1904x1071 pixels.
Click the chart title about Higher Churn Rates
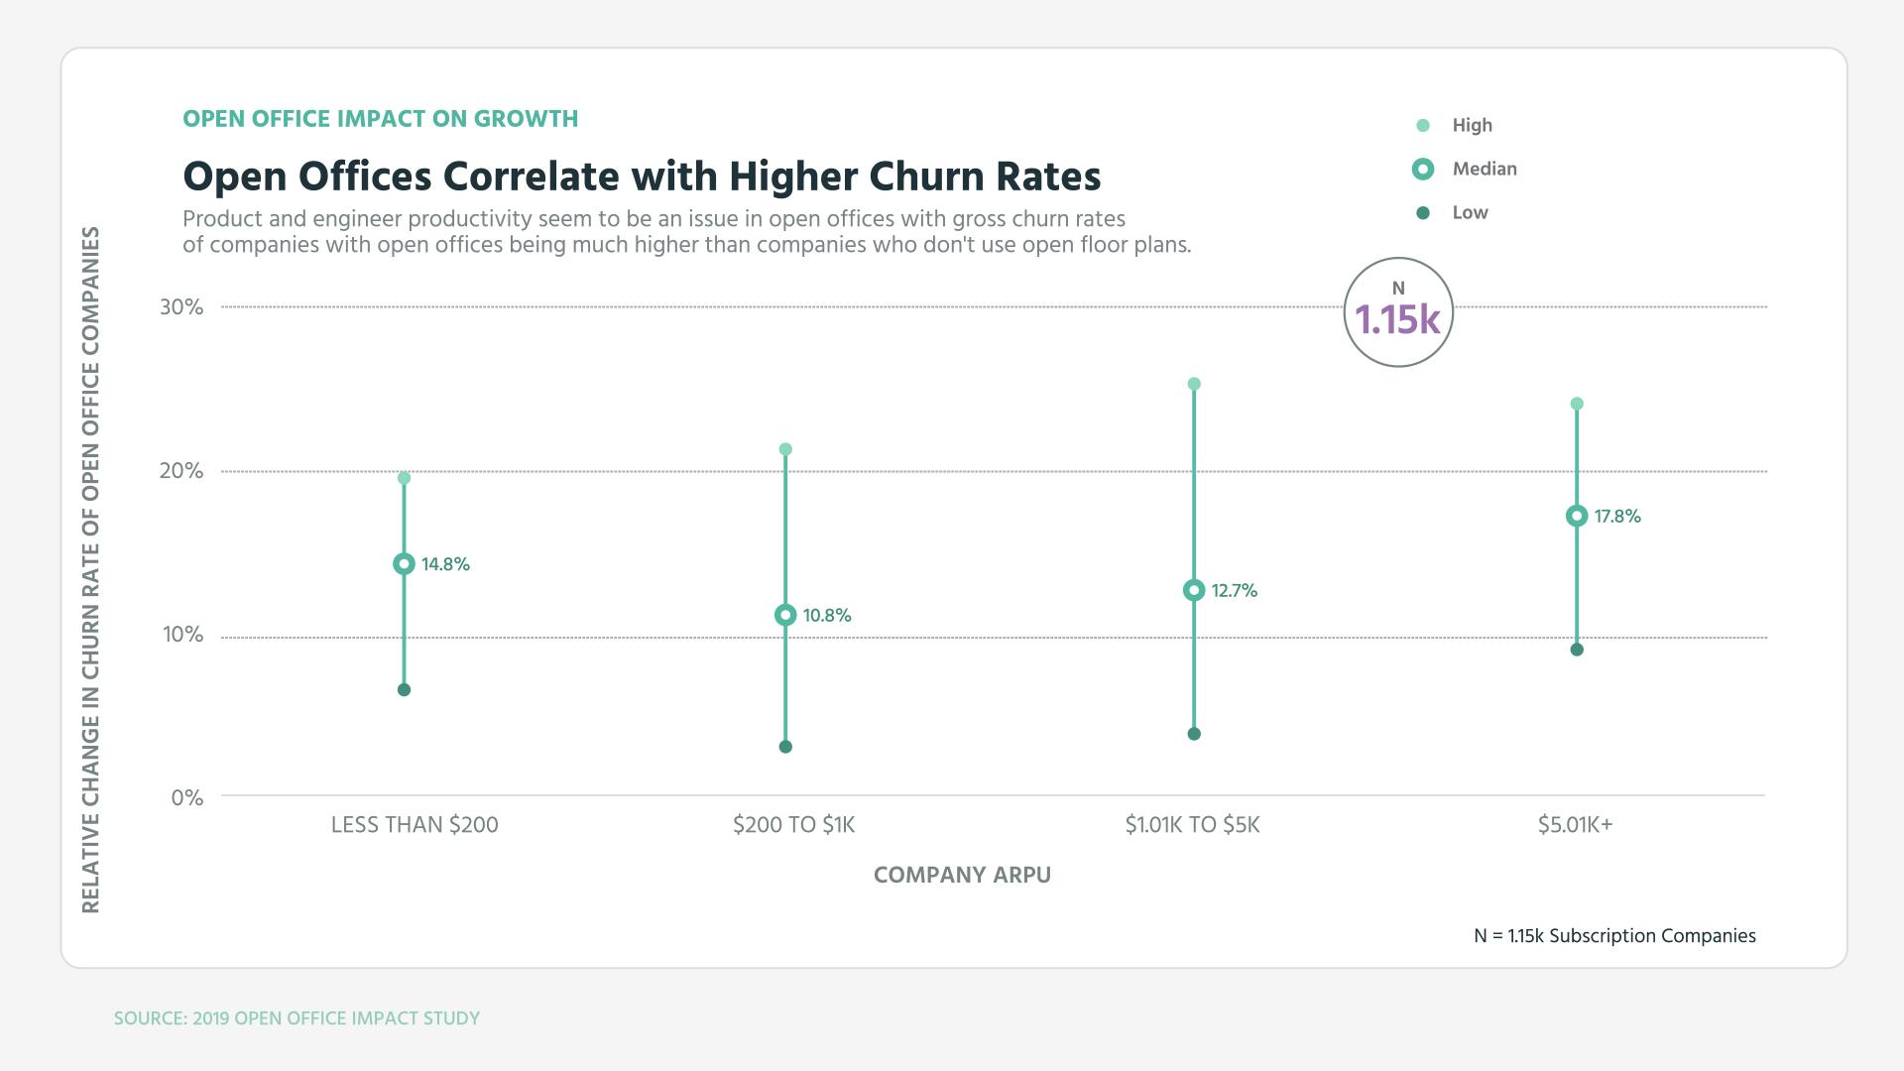coord(642,177)
